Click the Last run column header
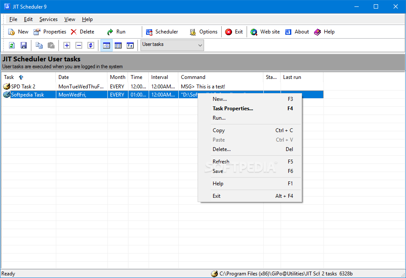Image resolution: width=406 pixels, height=278 pixels. click(x=302, y=77)
